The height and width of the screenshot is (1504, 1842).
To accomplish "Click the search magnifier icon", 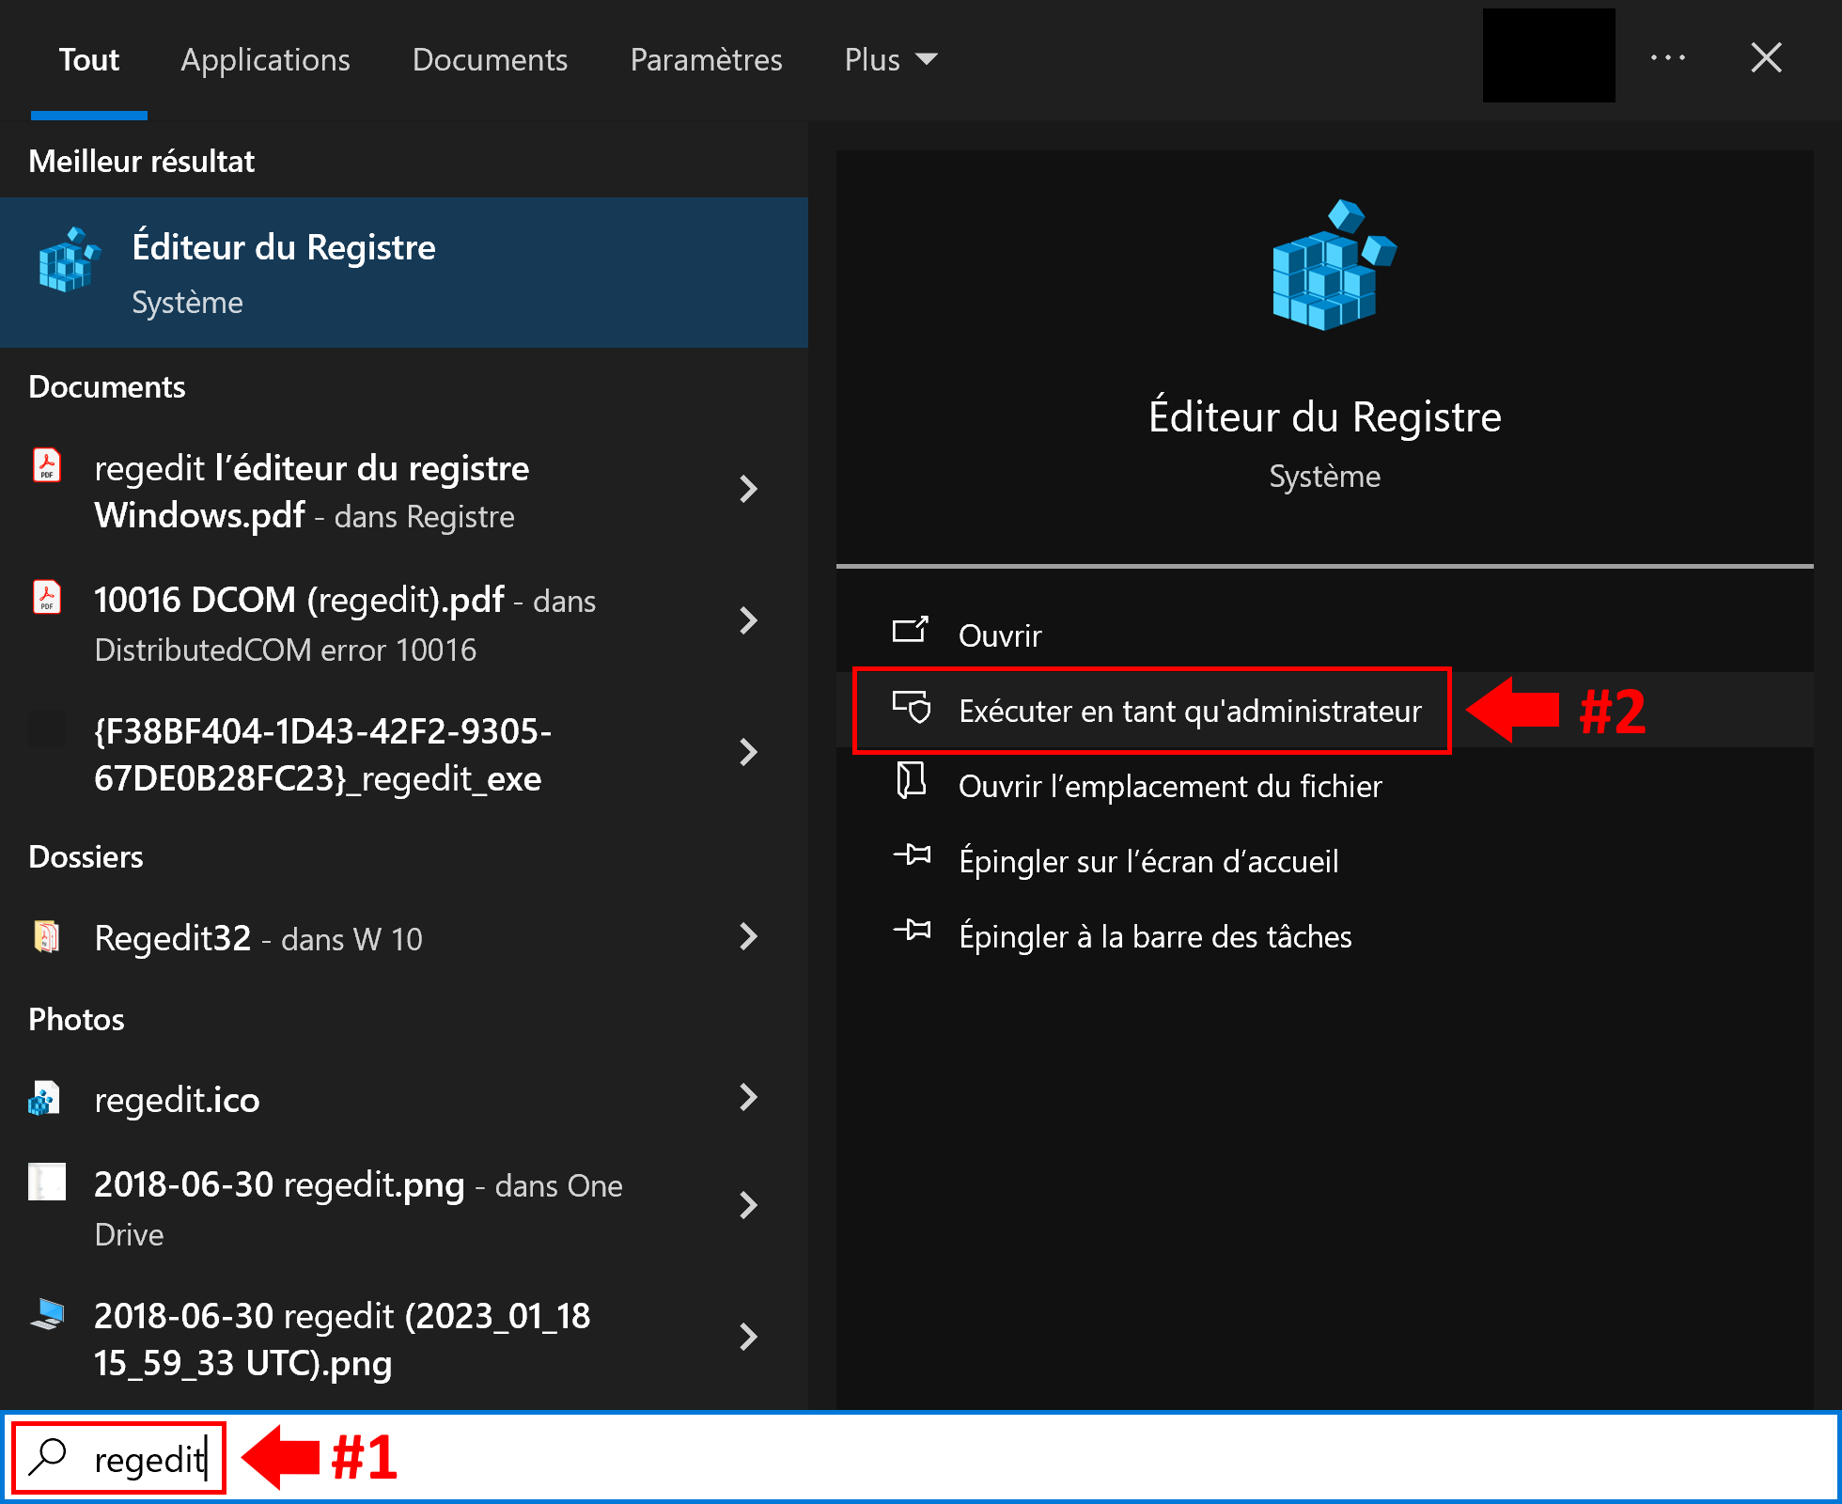I will coord(47,1458).
